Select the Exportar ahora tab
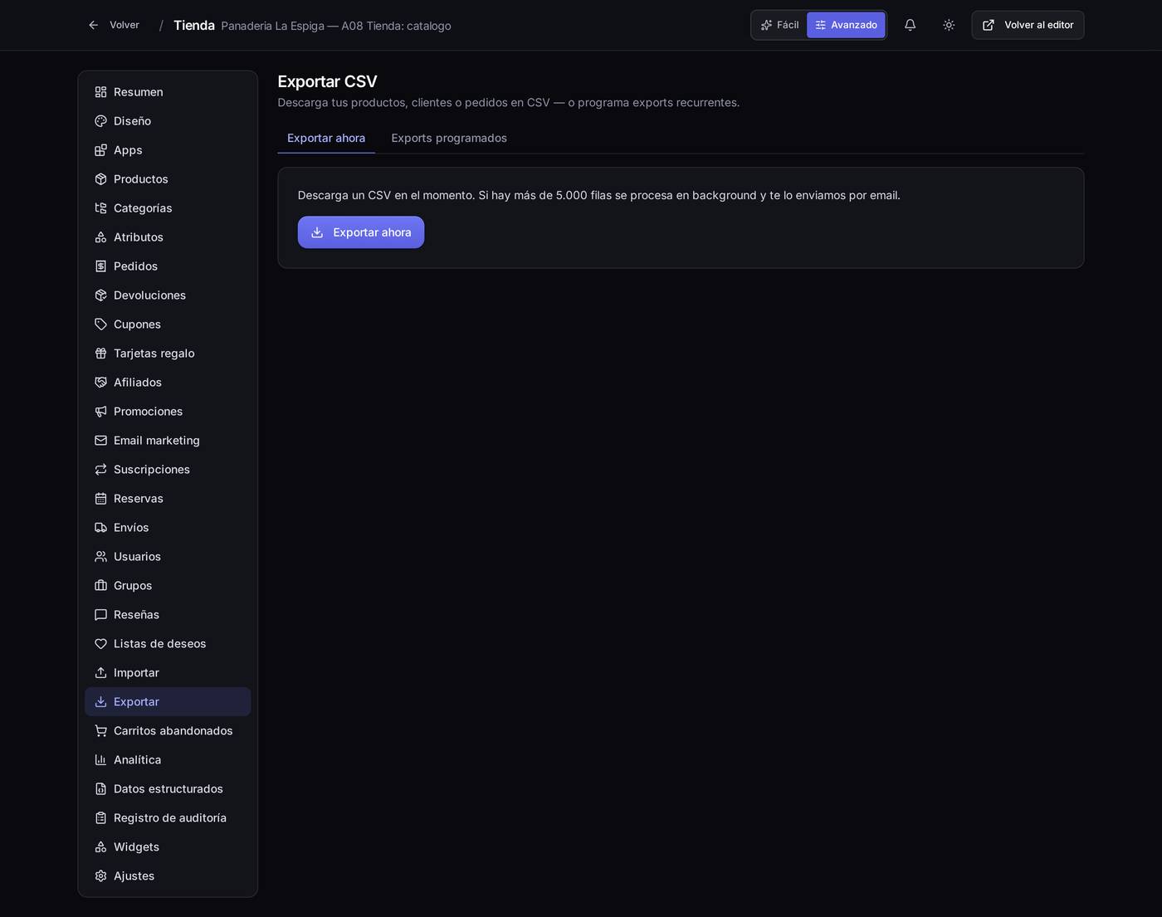 coord(326,138)
